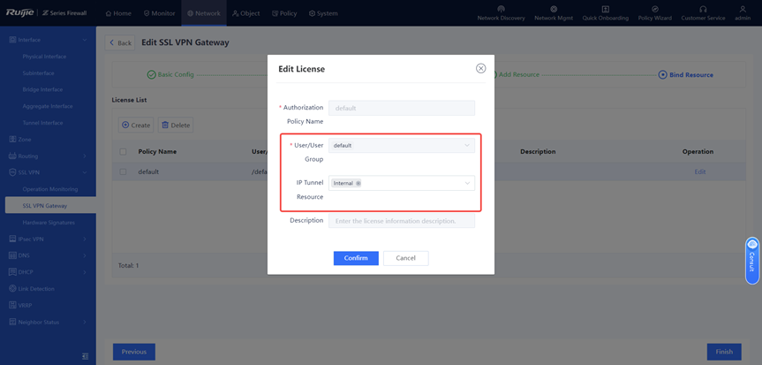
Task: Click the Cancel button in dialog
Action: (405, 258)
